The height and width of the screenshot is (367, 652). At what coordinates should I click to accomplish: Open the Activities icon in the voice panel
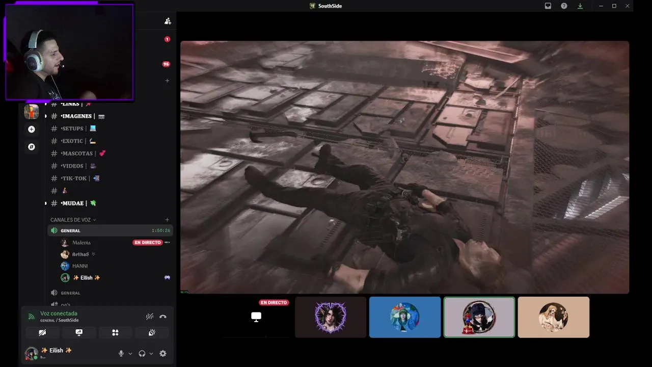click(x=115, y=332)
